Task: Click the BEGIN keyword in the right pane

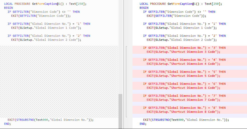Action: (144, 8)
